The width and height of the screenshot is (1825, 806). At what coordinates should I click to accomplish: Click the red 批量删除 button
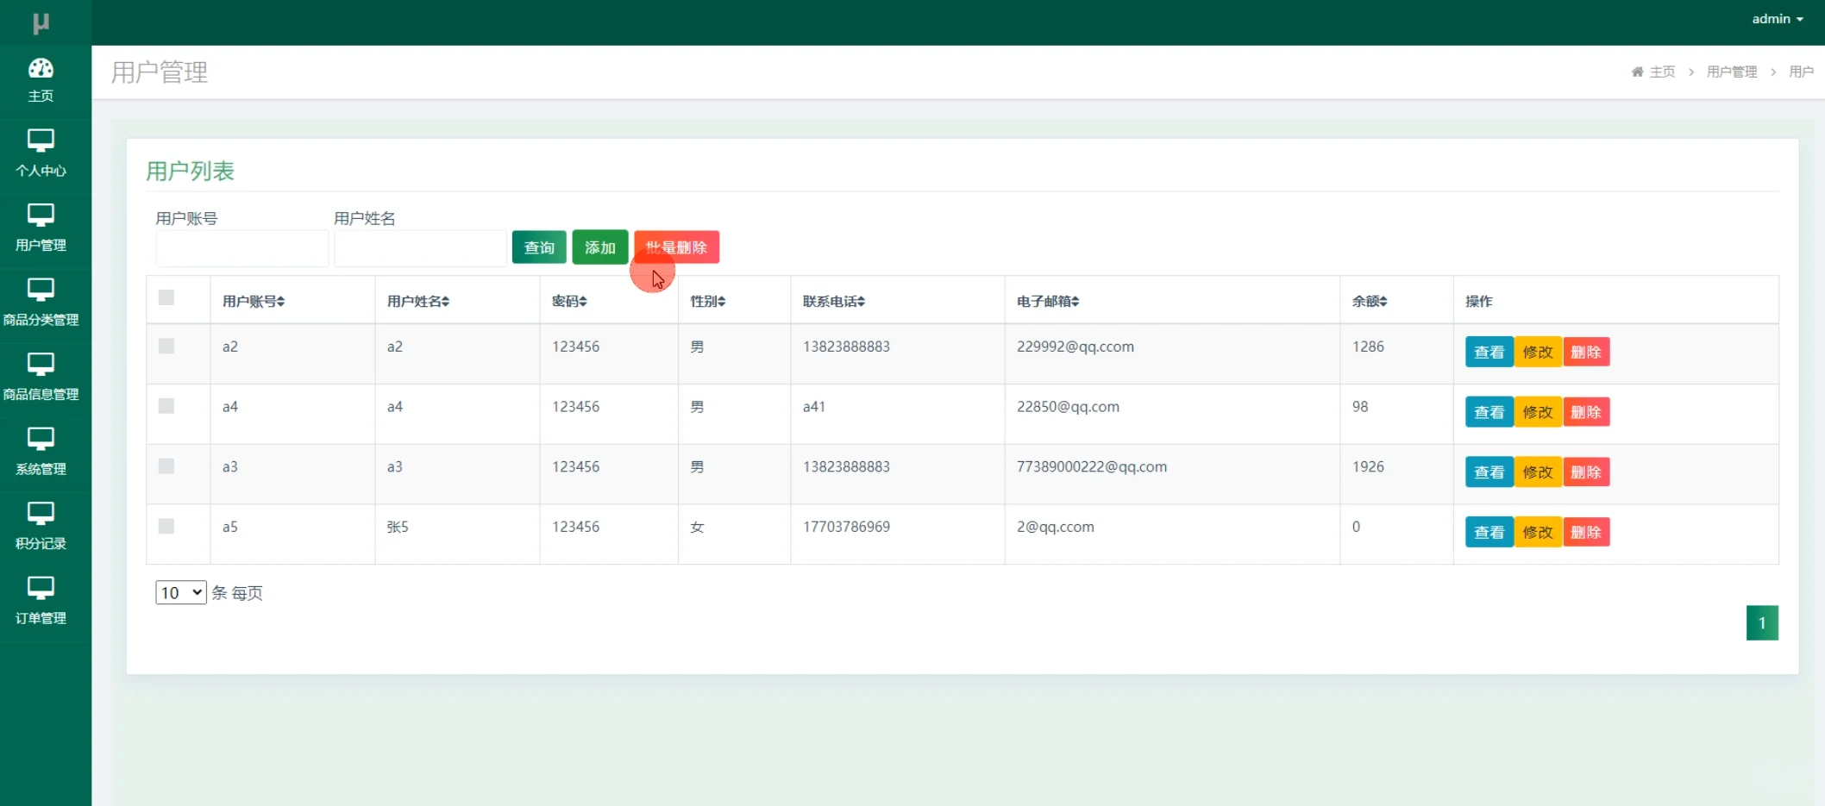pyautogui.click(x=677, y=247)
